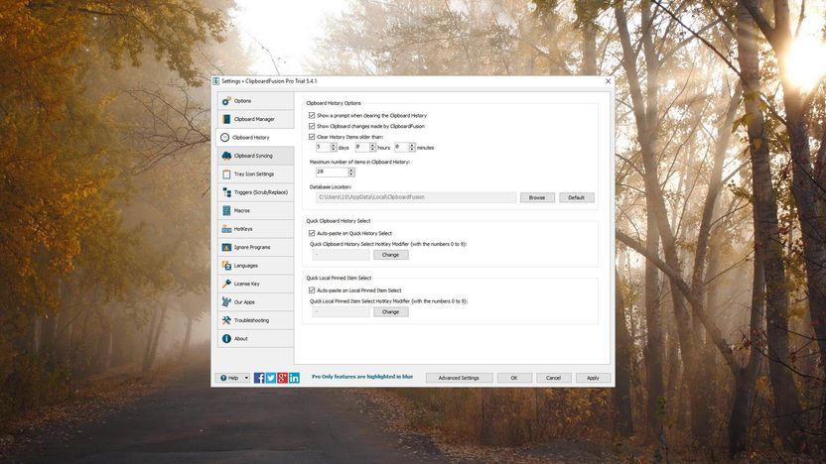Open Advanced Settings

click(x=459, y=378)
